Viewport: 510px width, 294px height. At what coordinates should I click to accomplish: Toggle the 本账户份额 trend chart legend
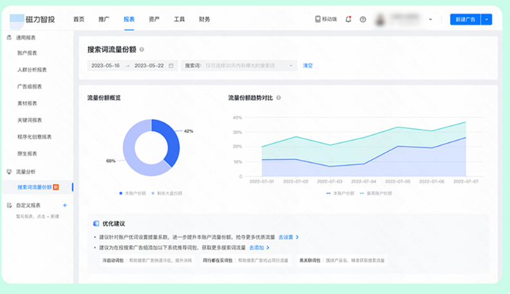click(x=340, y=193)
